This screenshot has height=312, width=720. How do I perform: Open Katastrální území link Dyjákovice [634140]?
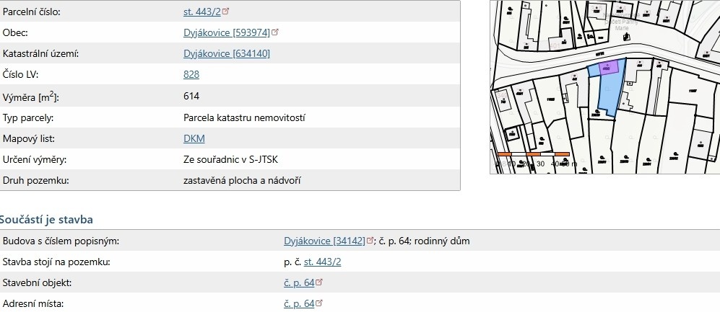(227, 53)
